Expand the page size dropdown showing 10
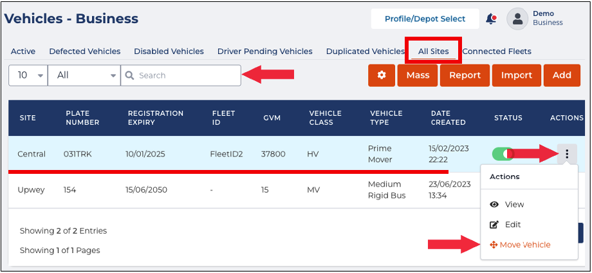This screenshot has height=273, width=592. coord(28,75)
